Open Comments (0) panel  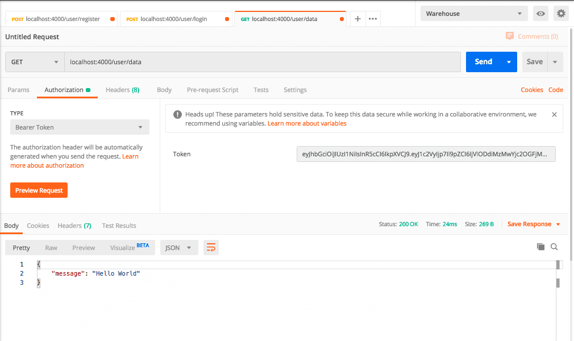click(532, 36)
